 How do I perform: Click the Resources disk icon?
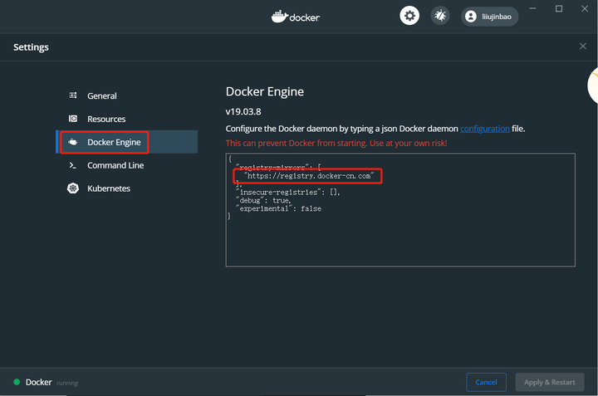(73, 119)
